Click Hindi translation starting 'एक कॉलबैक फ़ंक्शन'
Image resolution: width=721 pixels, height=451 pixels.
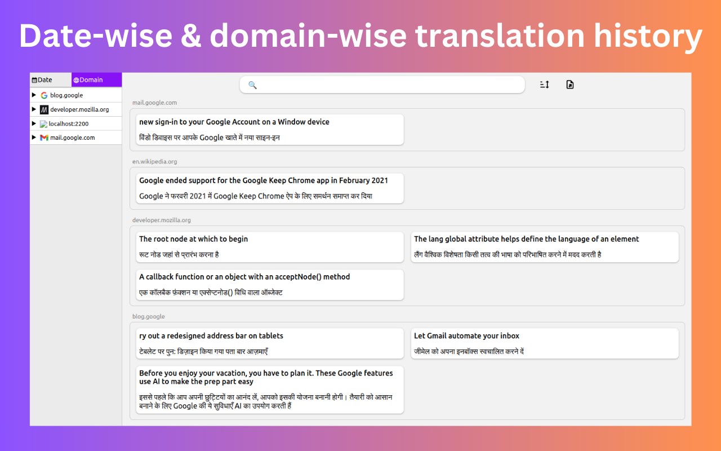[x=211, y=292]
